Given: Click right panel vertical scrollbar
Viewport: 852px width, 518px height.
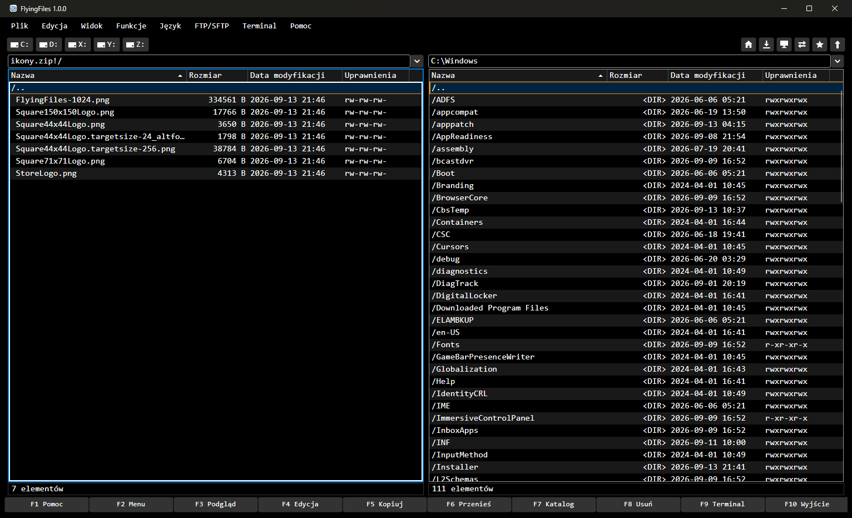Looking at the screenshot, I should (x=842, y=147).
